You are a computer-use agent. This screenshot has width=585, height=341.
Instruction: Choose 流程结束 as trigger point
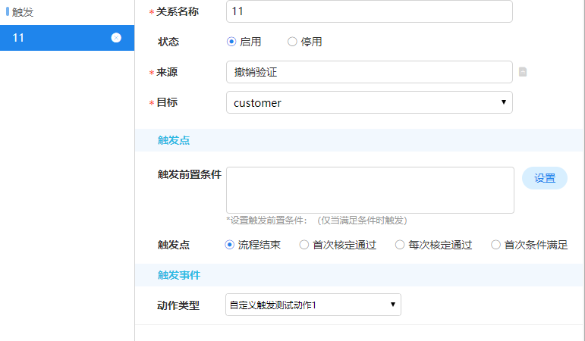pos(230,245)
